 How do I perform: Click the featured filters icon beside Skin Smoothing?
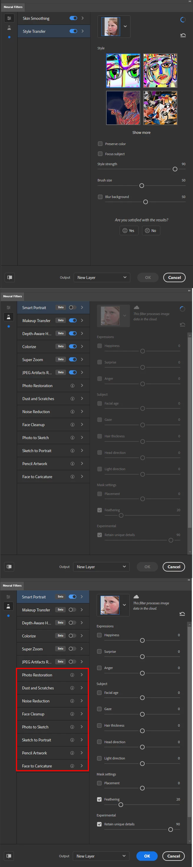9,18
